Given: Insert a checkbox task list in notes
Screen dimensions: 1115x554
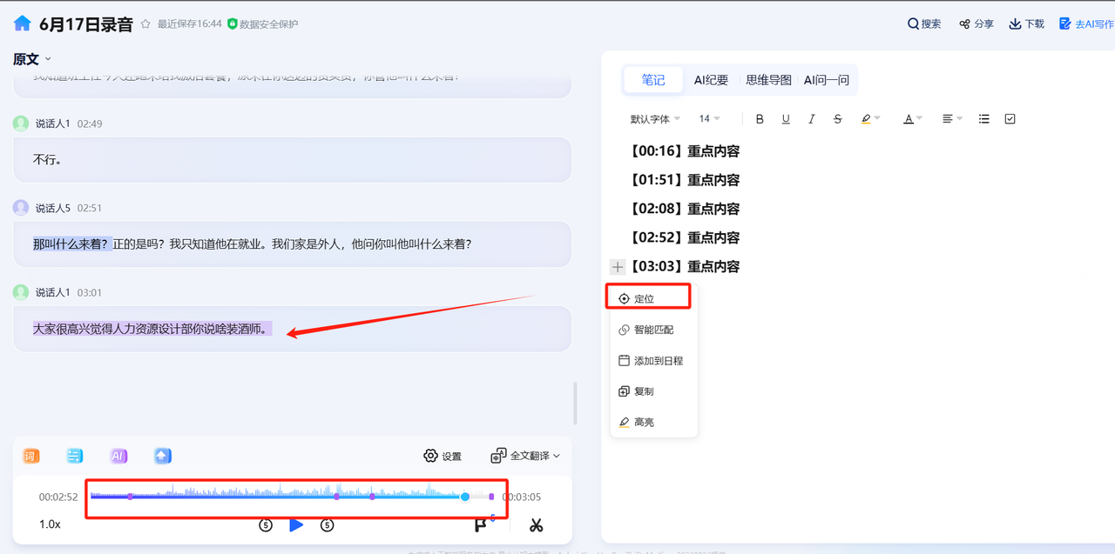Looking at the screenshot, I should tap(1010, 119).
